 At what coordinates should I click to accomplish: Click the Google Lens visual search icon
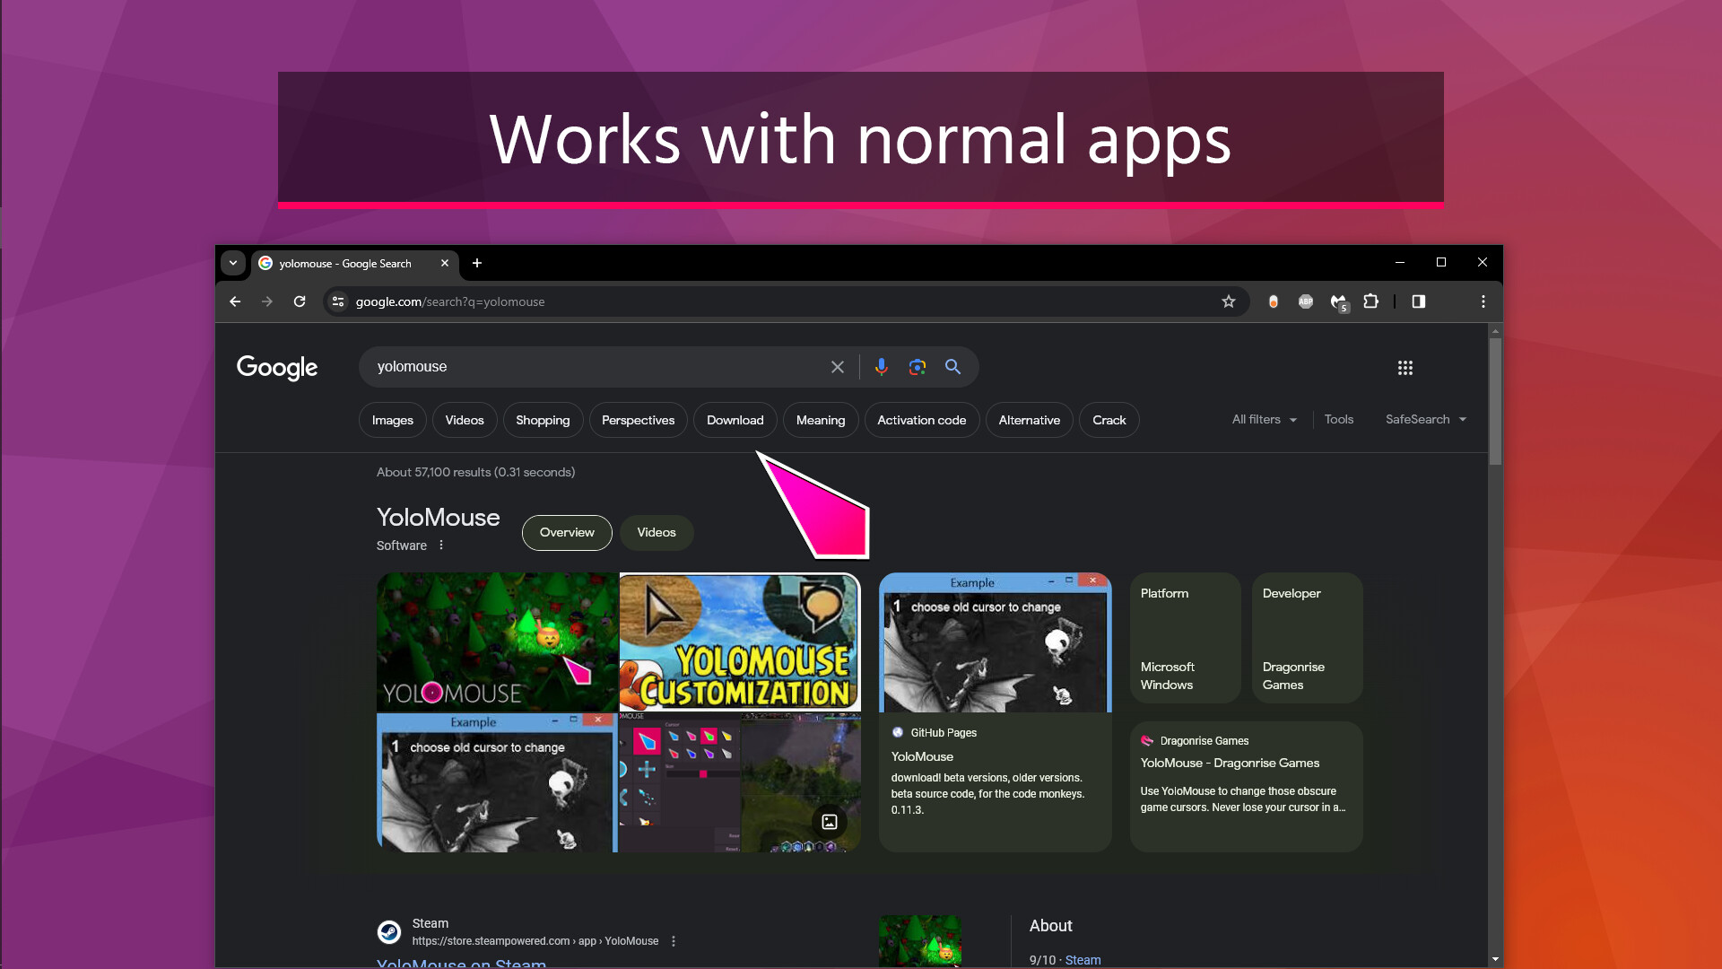point(917,367)
